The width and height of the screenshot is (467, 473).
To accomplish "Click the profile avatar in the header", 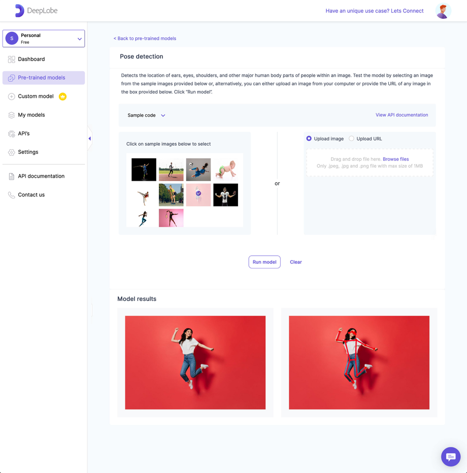I will [x=443, y=11].
